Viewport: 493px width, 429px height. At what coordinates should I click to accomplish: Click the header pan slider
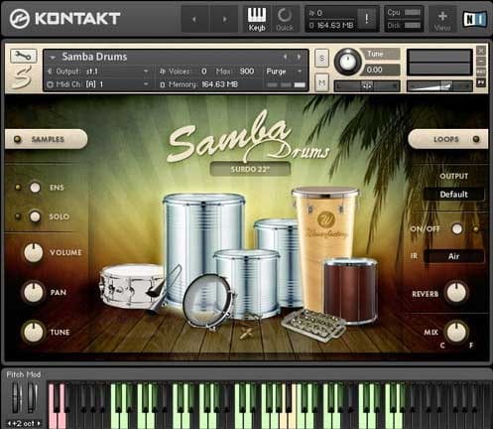tap(367, 86)
